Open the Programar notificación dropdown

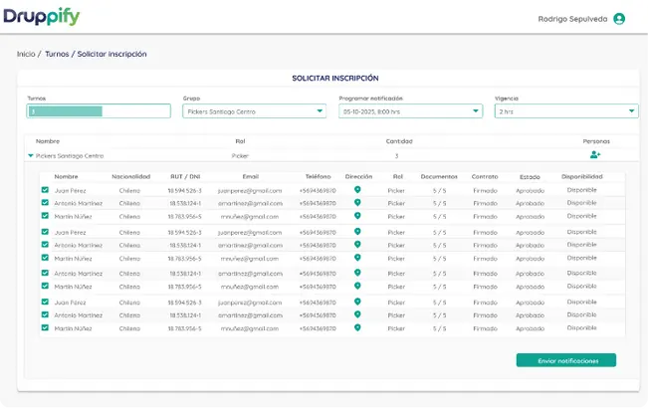[x=410, y=111]
